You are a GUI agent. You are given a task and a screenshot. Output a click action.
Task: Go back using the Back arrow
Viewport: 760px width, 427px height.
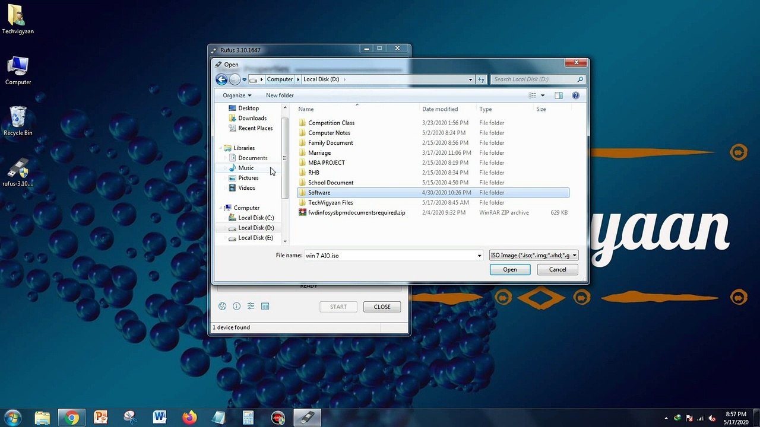click(221, 79)
